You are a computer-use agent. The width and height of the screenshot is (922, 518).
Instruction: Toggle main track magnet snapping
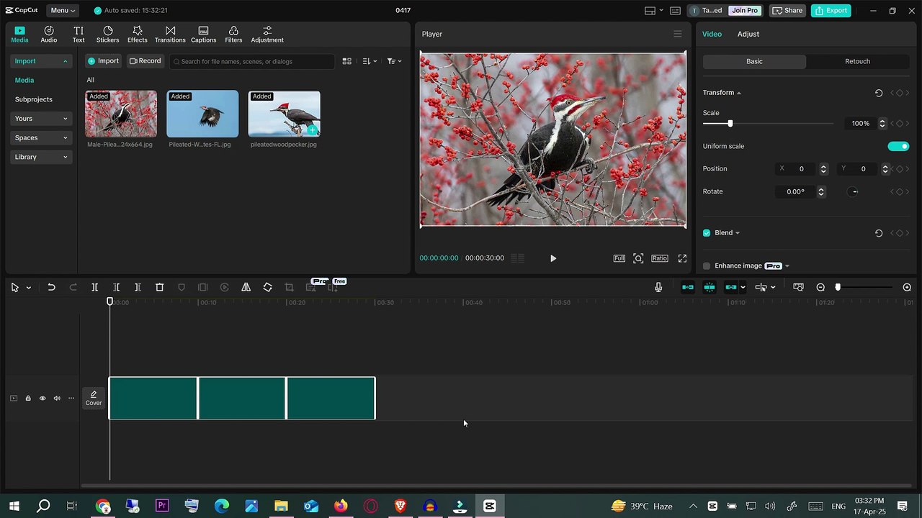[688, 287]
